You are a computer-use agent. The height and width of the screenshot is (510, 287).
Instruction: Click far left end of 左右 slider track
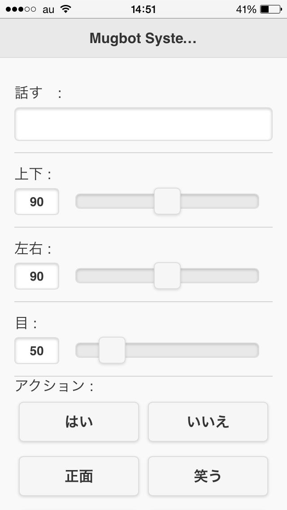80,276
